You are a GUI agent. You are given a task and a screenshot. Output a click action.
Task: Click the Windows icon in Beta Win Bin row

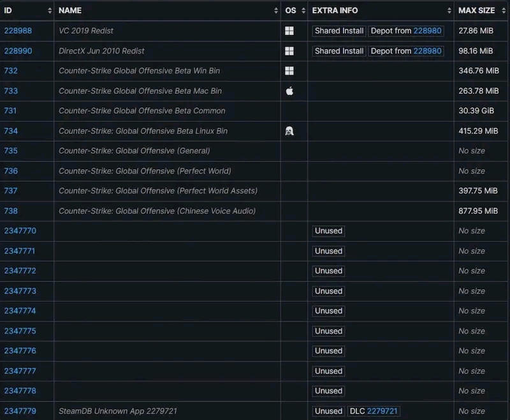pos(289,71)
